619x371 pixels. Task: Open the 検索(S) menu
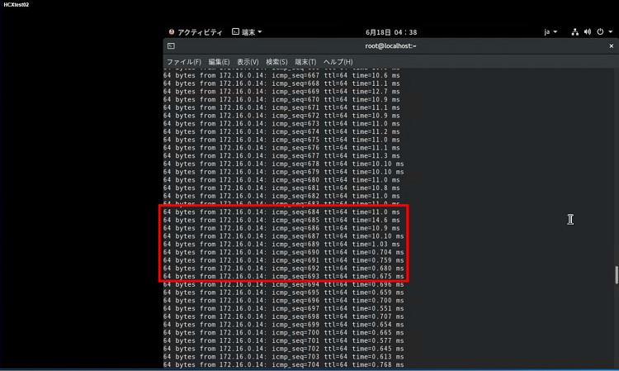tap(276, 62)
